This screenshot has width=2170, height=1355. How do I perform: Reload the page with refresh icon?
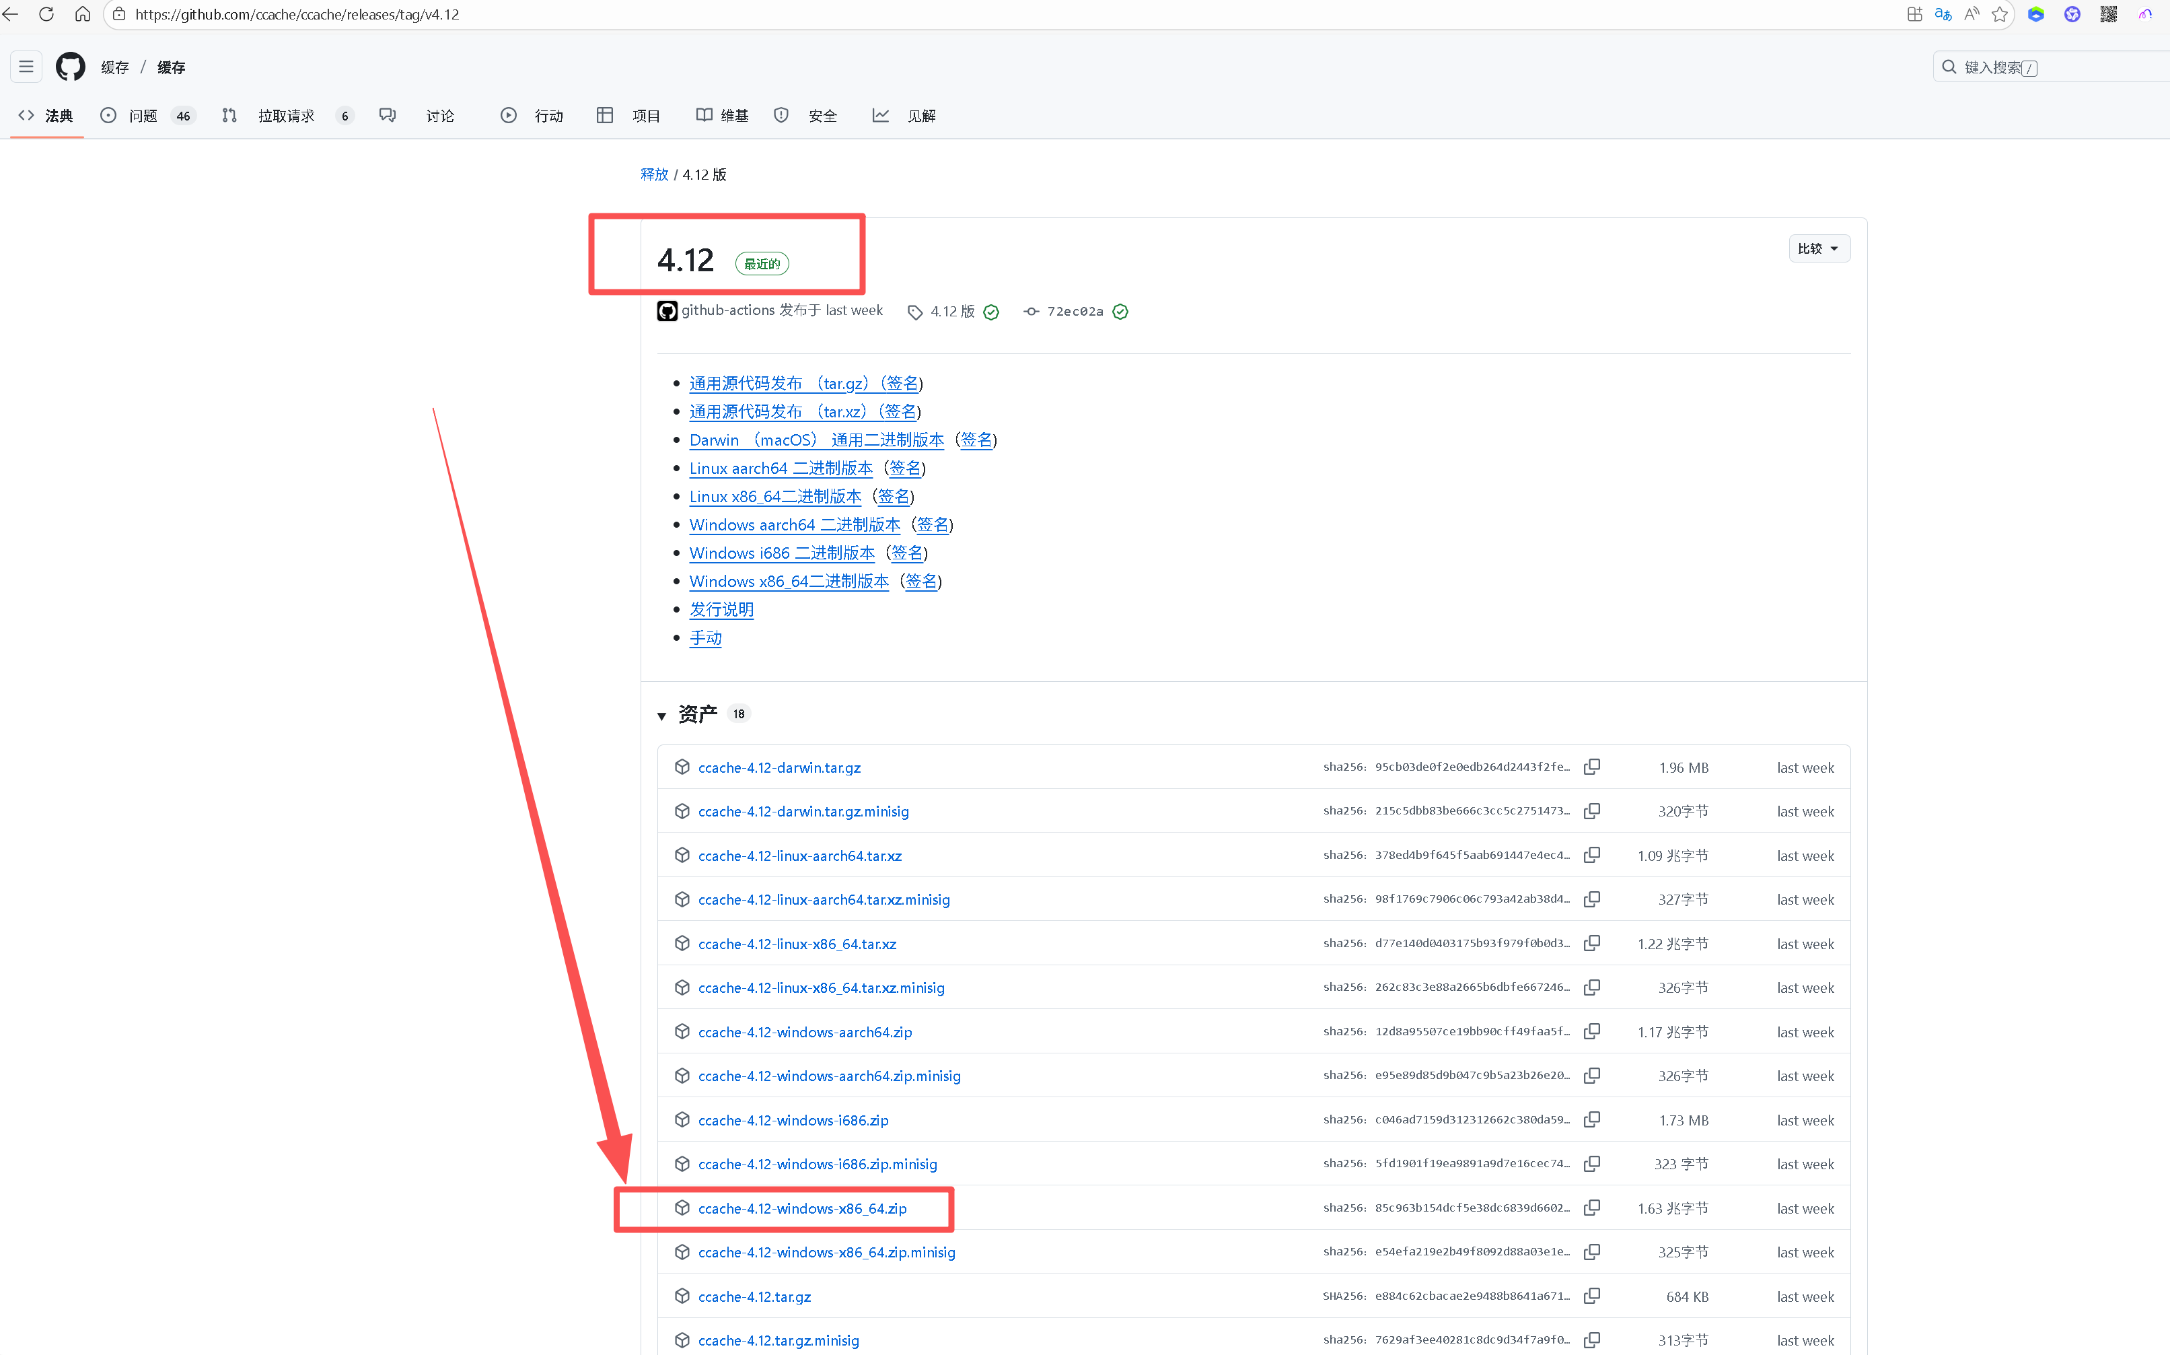(x=46, y=14)
